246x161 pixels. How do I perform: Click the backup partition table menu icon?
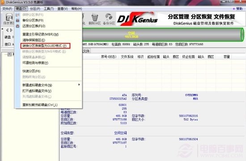[x=17, y=20]
